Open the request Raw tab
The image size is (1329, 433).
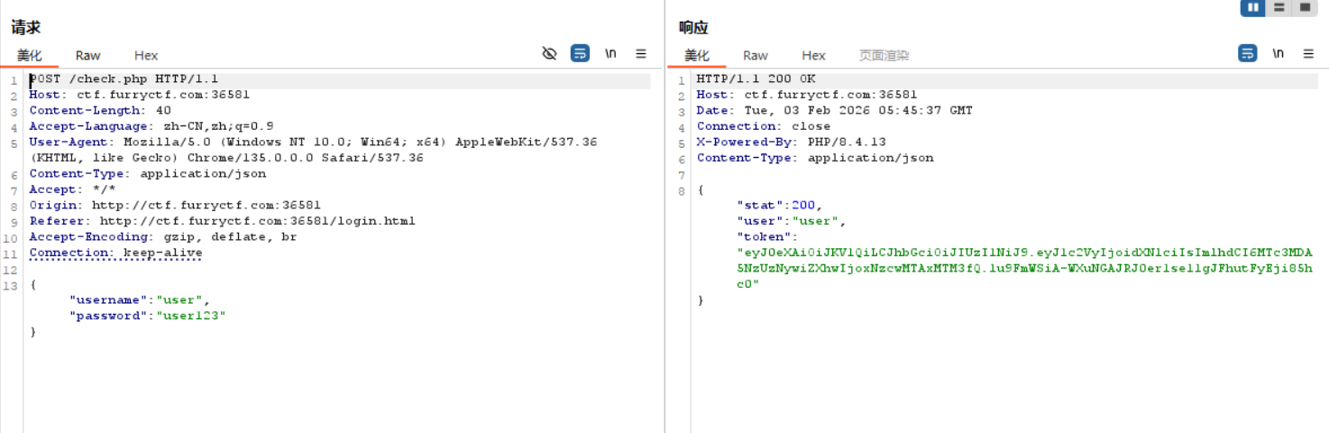point(87,56)
